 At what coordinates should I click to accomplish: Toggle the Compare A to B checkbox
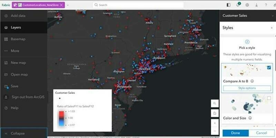(x=269, y=68)
